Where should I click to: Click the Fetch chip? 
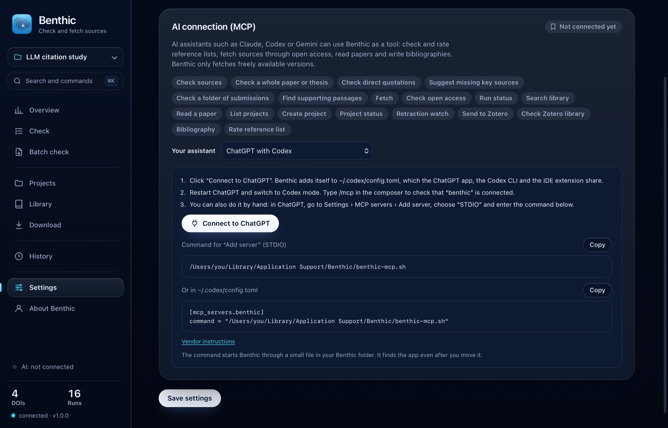(x=384, y=98)
